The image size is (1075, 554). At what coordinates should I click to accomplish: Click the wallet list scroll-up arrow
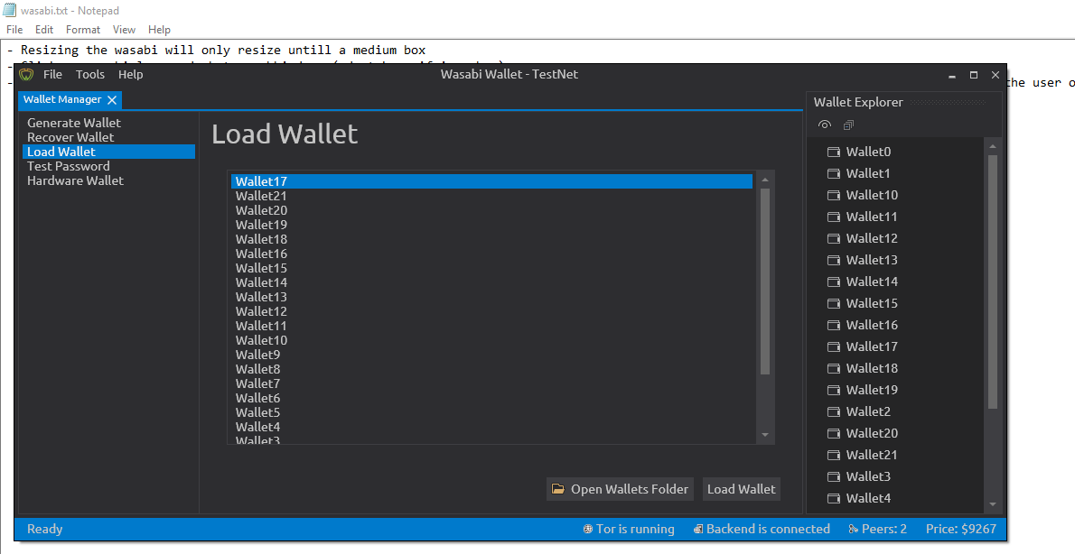click(765, 180)
